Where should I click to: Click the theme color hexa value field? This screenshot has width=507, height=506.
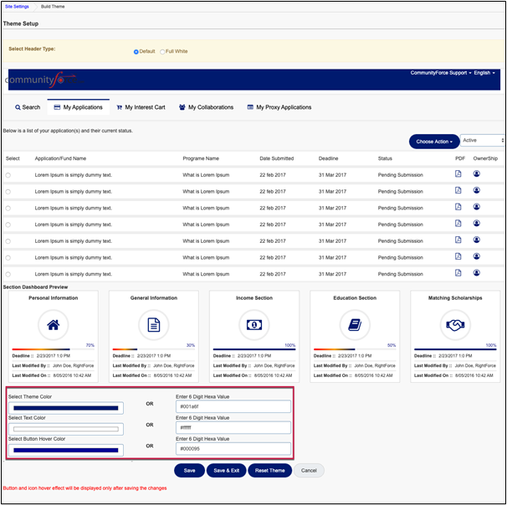[x=233, y=407]
